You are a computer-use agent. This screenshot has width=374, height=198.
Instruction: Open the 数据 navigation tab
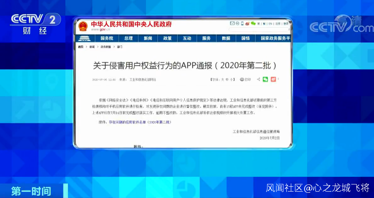click(226, 39)
